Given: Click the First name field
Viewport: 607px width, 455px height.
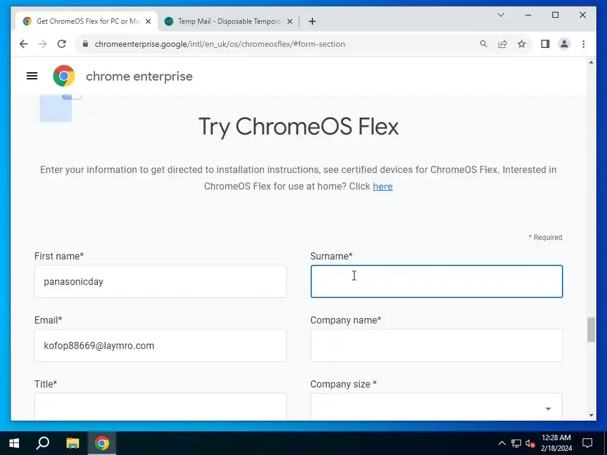Looking at the screenshot, I should click(x=160, y=281).
